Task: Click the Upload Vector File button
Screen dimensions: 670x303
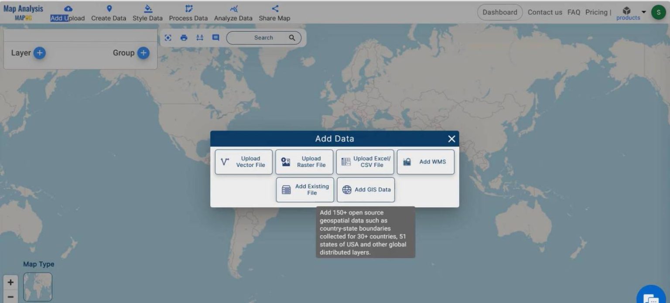Action: tap(243, 162)
